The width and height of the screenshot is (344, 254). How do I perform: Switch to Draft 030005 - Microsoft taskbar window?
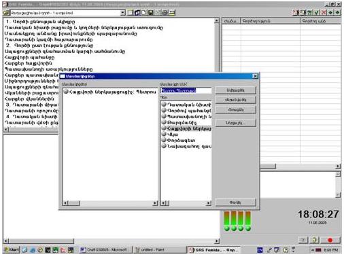[106, 250]
